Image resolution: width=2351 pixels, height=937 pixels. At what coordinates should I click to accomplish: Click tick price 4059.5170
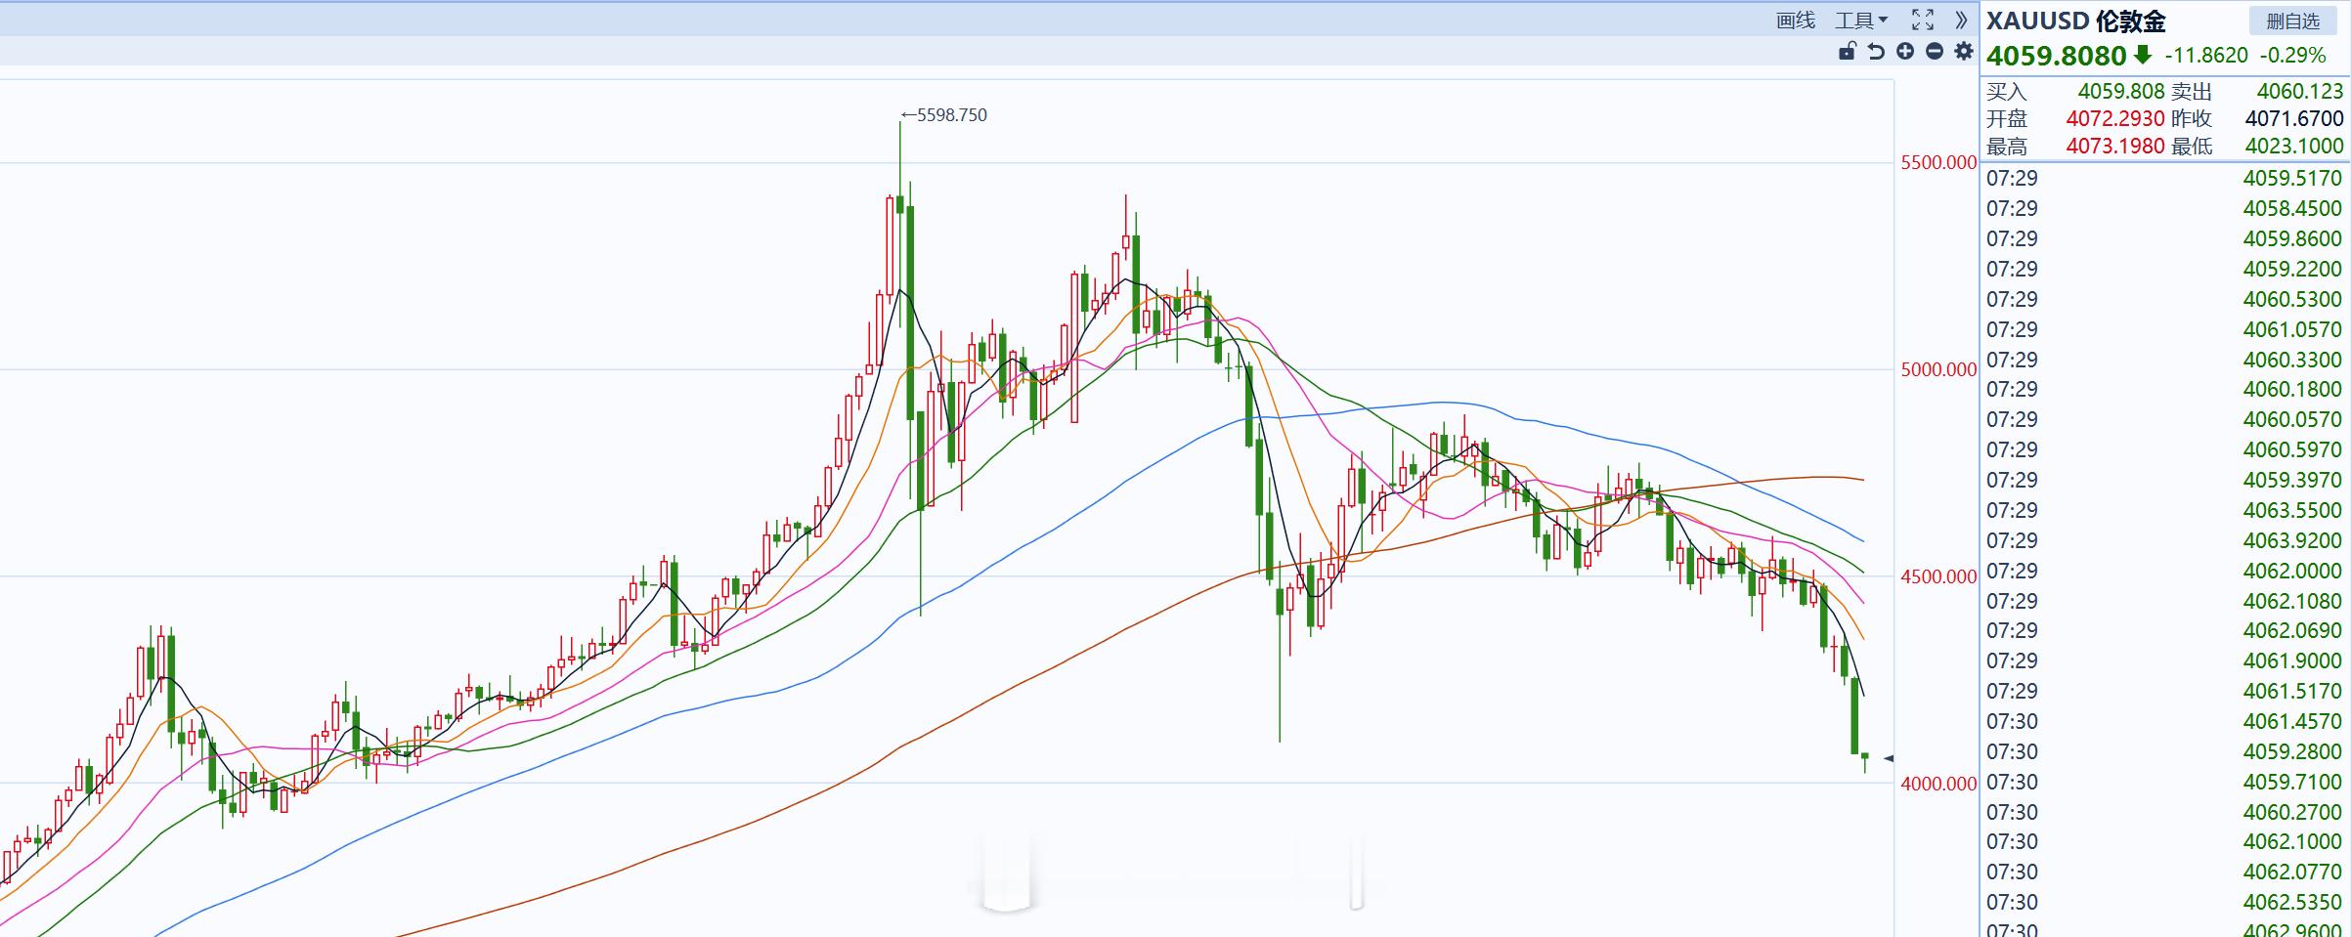point(2292,179)
